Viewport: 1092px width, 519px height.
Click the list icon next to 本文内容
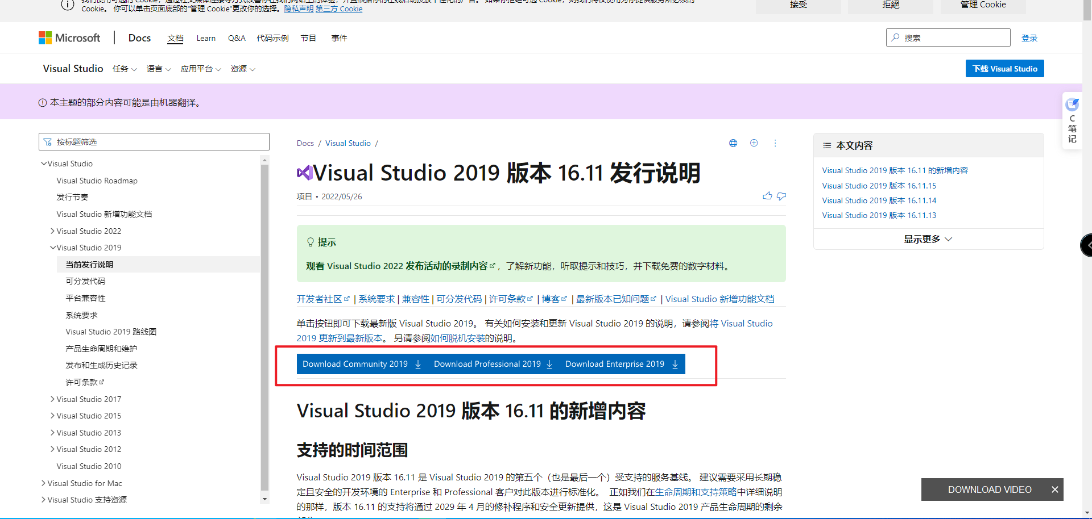tap(827, 145)
